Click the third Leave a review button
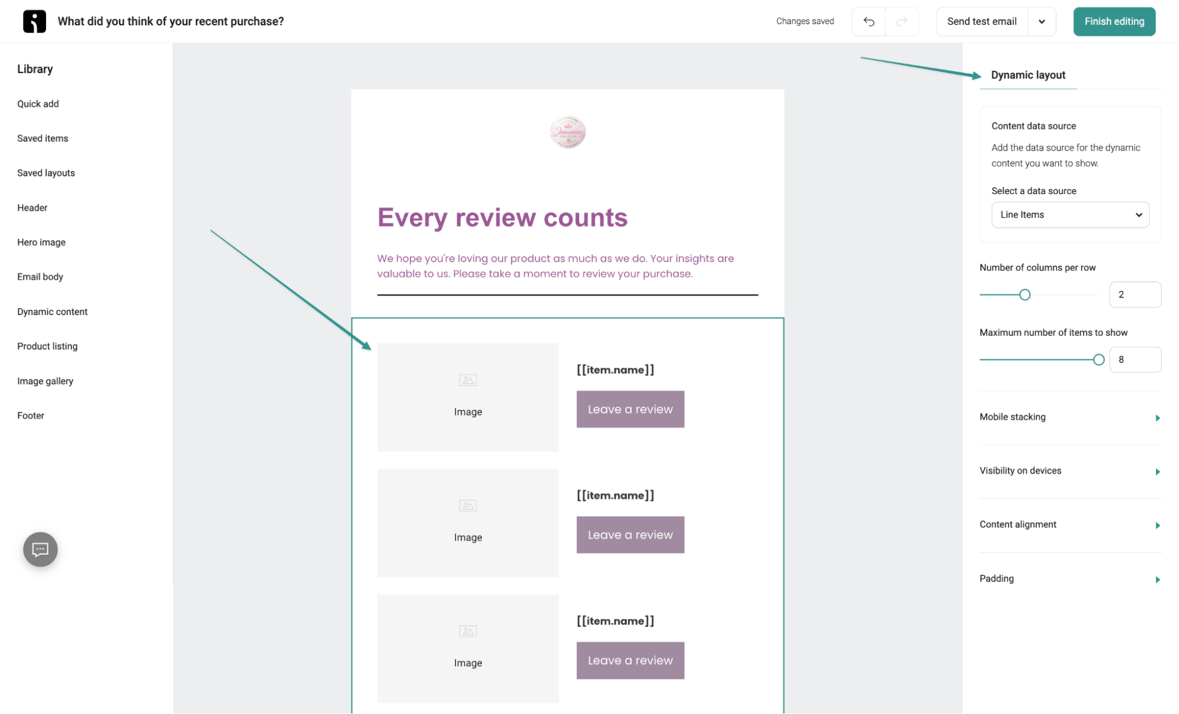 click(630, 660)
